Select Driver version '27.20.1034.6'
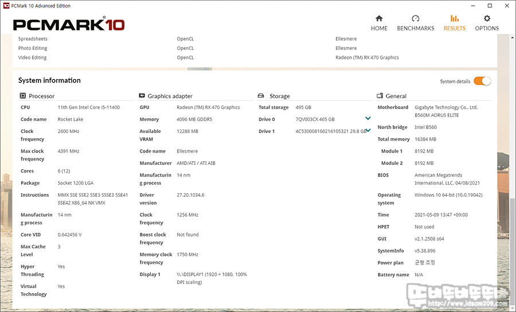The width and height of the screenshot is (516, 312). [x=190, y=195]
